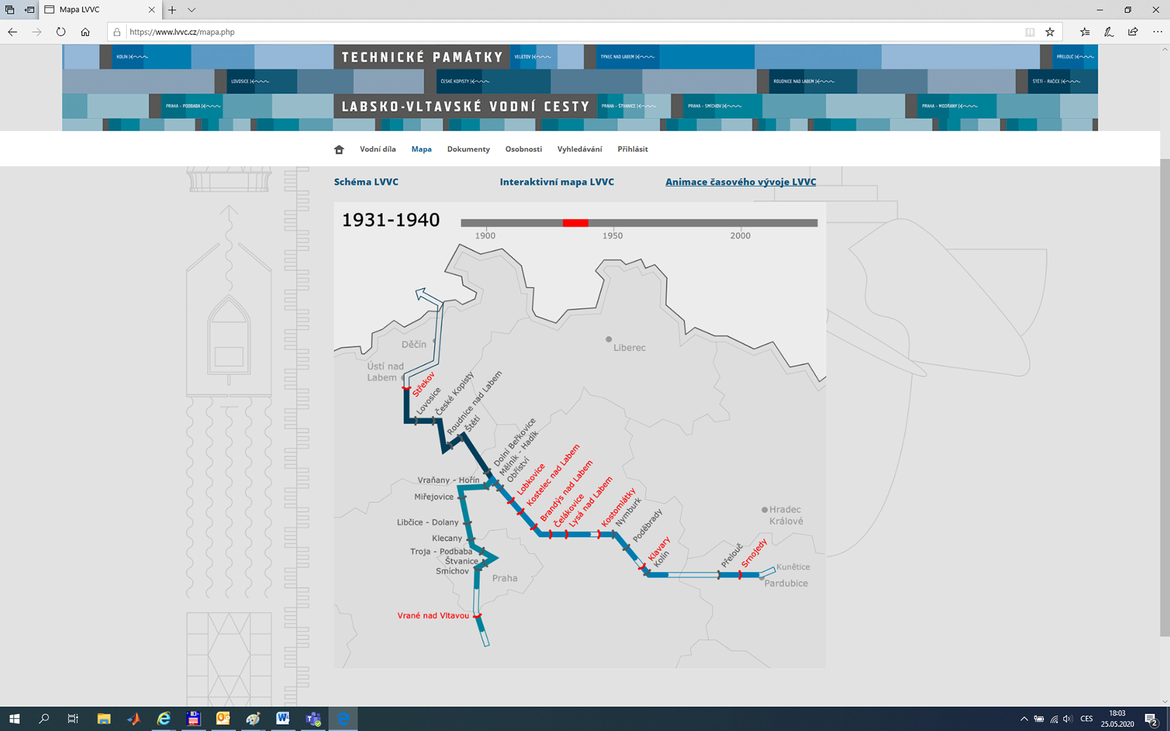Open the Dokumenty menu item
1170x731 pixels.
coord(468,149)
